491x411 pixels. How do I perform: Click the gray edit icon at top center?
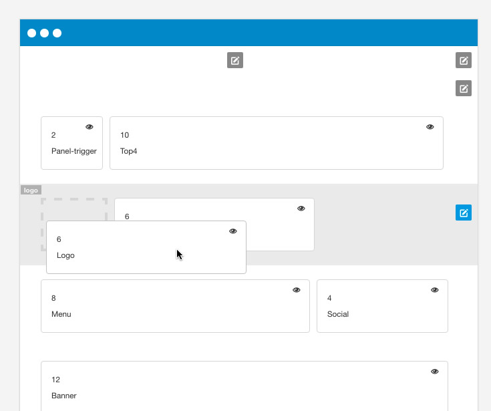click(235, 61)
